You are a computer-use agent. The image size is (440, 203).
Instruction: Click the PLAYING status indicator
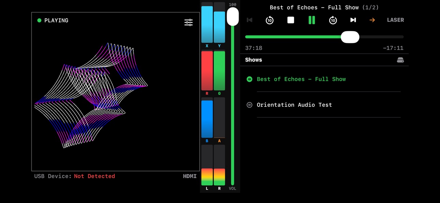(x=53, y=20)
